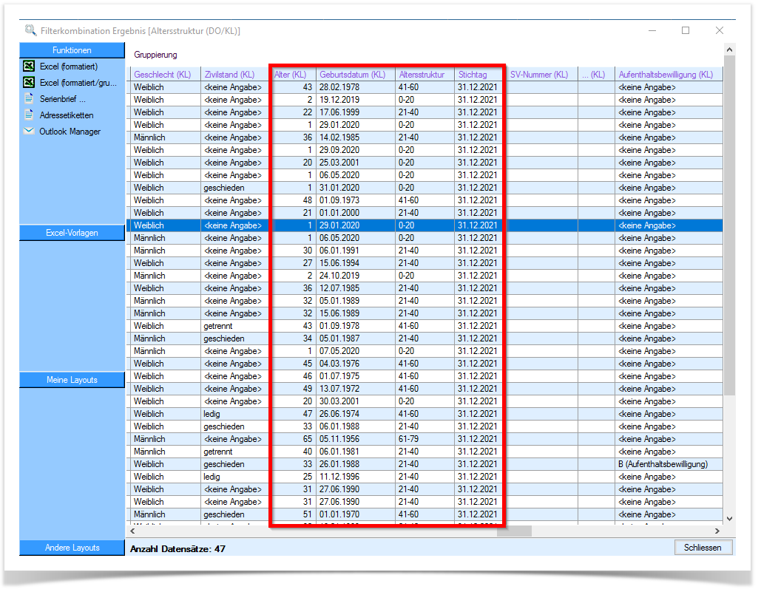Open the Serienbrief ... function
This screenshot has width=761, height=592.
tap(63, 99)
